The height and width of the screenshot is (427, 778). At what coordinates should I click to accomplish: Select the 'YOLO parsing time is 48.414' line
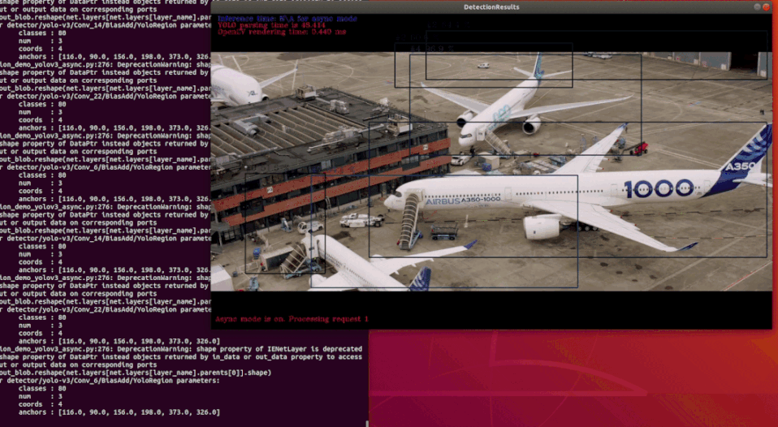(x=271, y=25)
